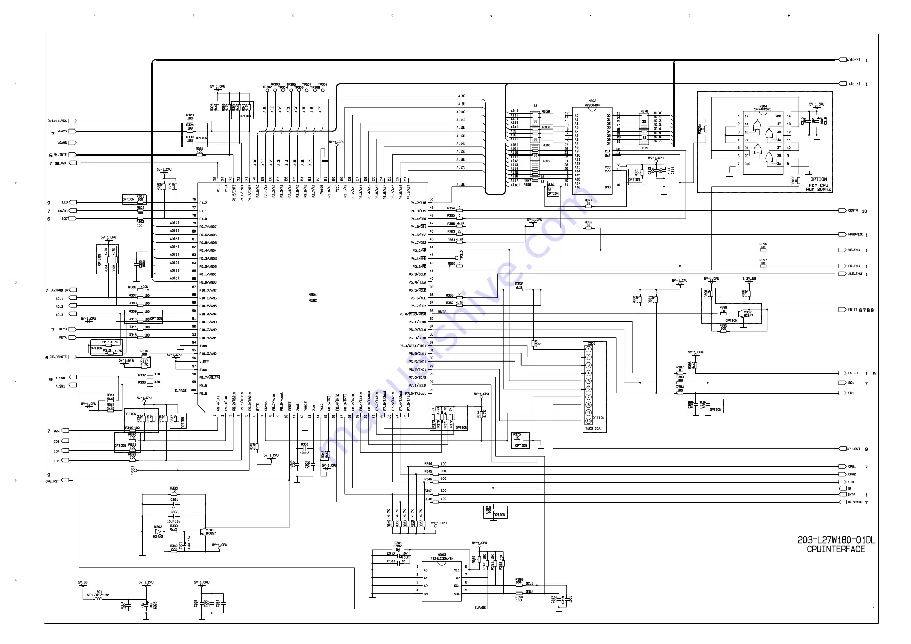The width and height of the screenshot is (911, 644).
Task: Click the IO3 port label
Action: (x=57, y=441)
